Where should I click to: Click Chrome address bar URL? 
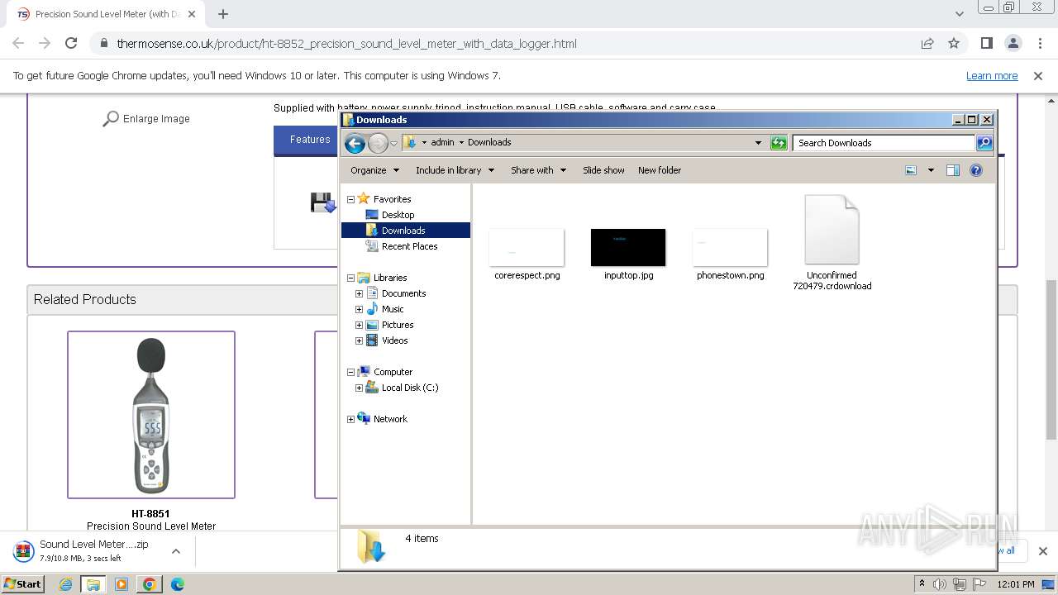pos(346,44)
